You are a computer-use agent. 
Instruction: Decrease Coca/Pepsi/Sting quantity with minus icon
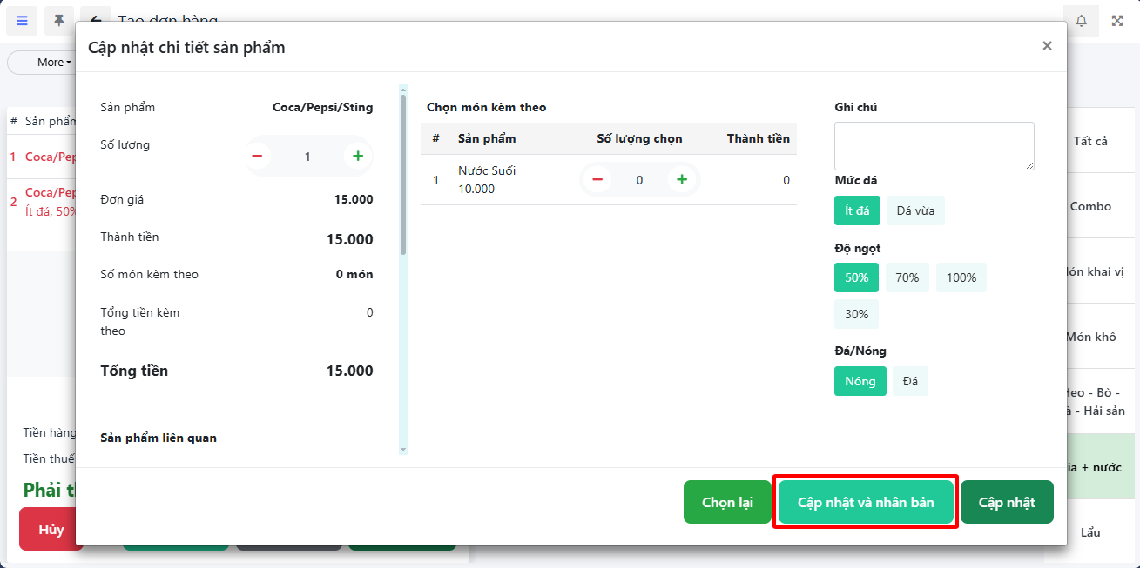(x=257, y=157)
